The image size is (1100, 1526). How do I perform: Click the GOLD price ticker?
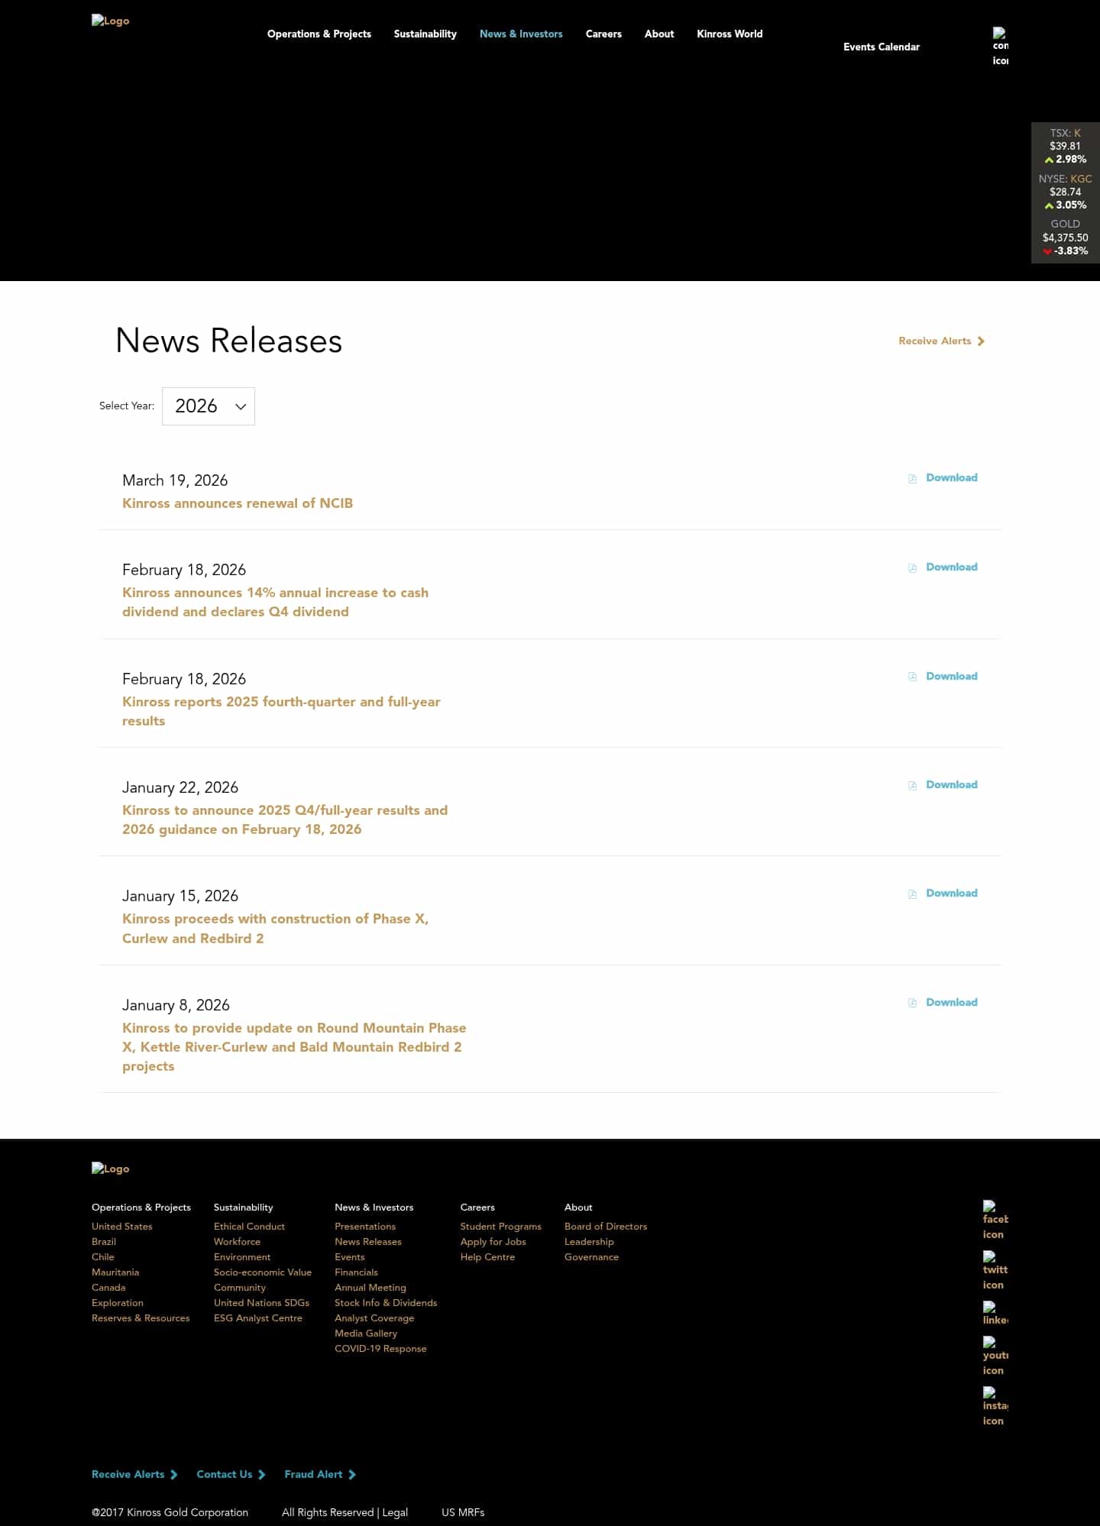[1065, 238]
